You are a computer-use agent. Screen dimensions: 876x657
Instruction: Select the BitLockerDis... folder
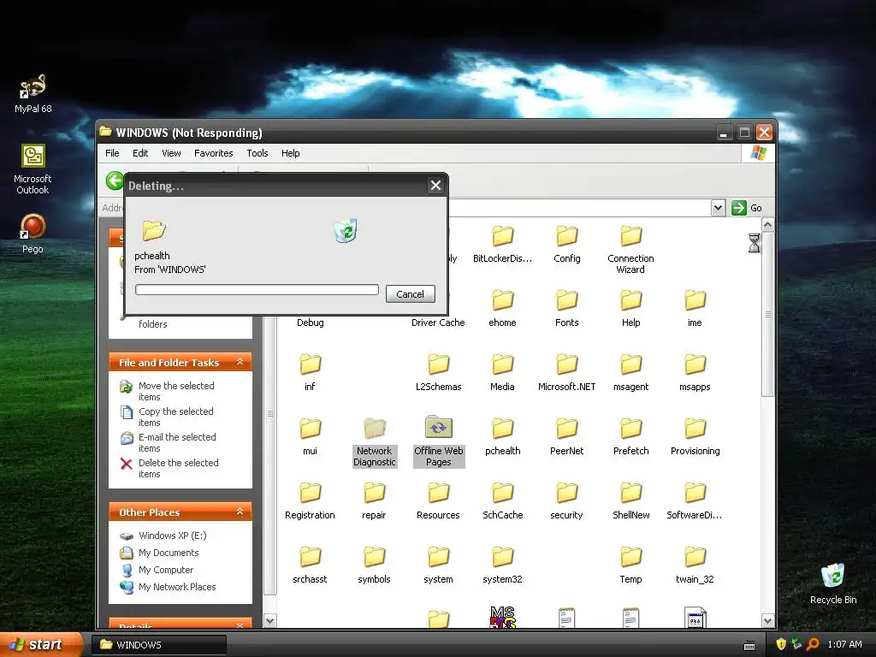pyautogui.click(x=502, y=244)
